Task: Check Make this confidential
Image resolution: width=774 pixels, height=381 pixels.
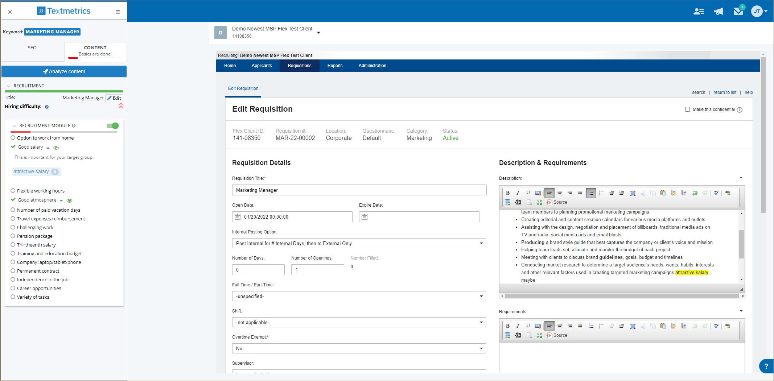Action: (687, 109)
